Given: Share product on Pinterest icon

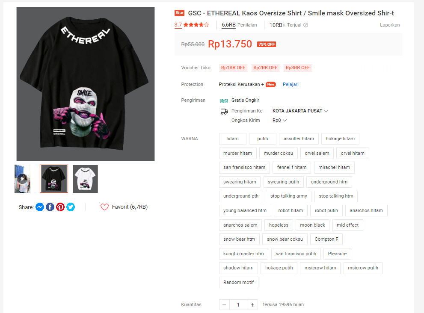Looking at the screenshot, I should (x=60, y=207).
